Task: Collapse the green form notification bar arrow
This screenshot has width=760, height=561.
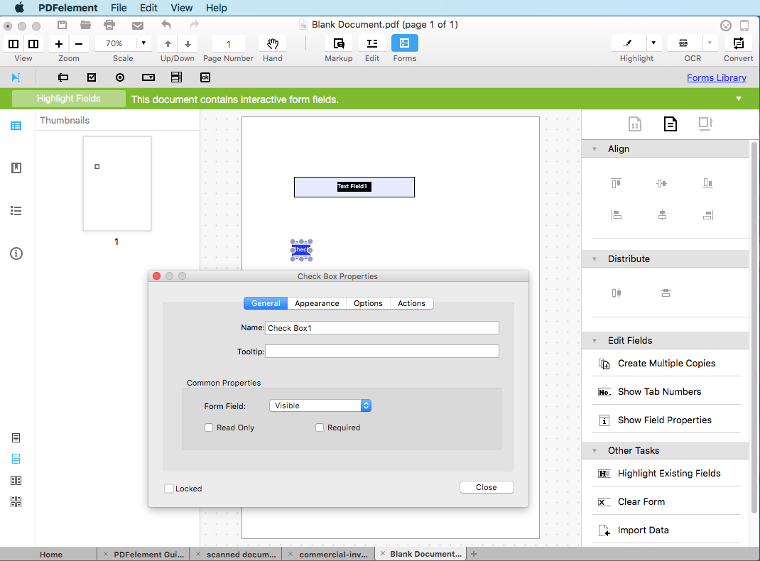Action: click(x=739, y=99)
